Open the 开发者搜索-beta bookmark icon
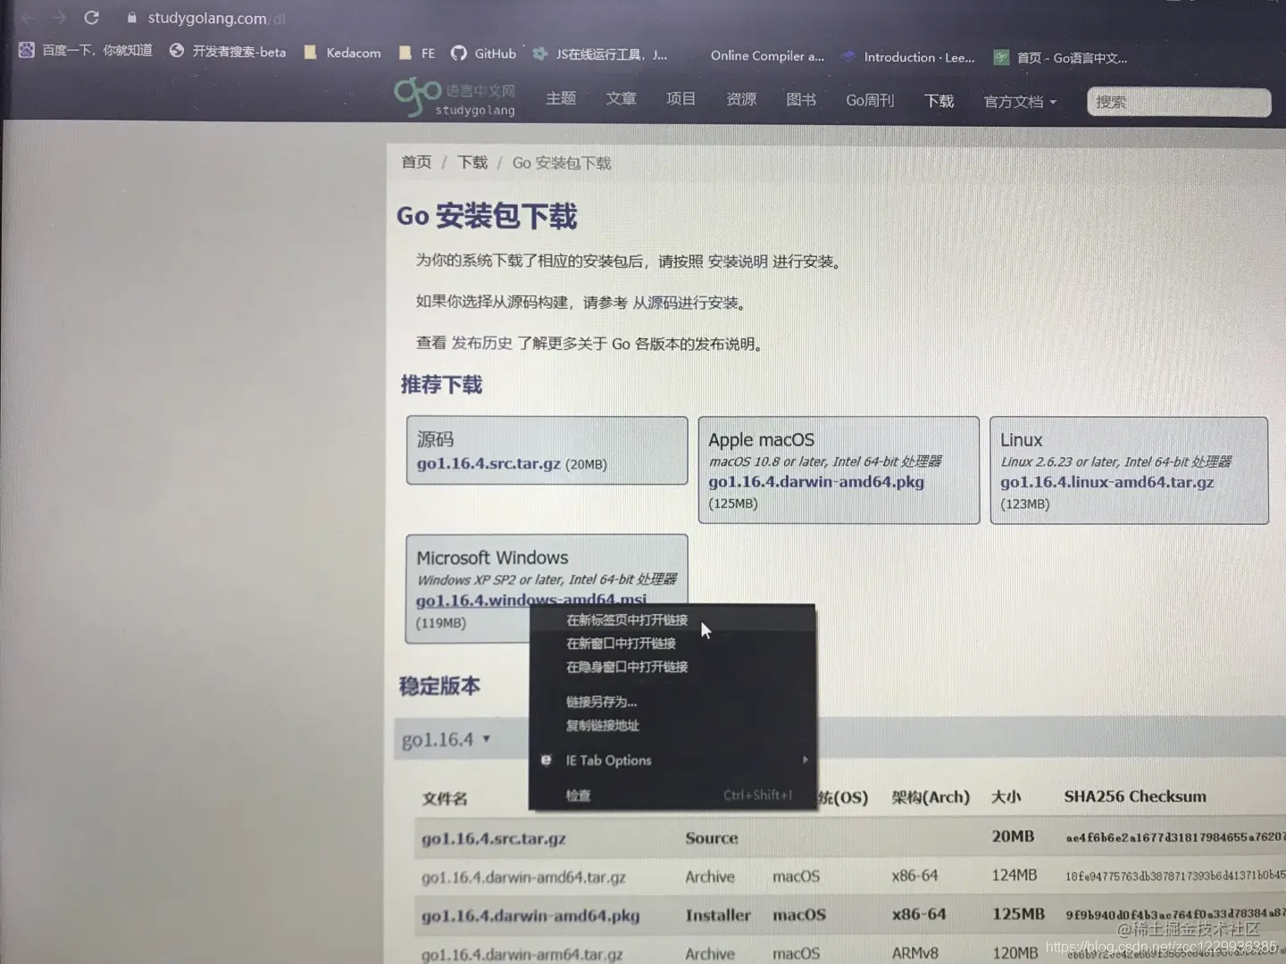The width and height of the screenshot is (1286, 964). [176, 51]
